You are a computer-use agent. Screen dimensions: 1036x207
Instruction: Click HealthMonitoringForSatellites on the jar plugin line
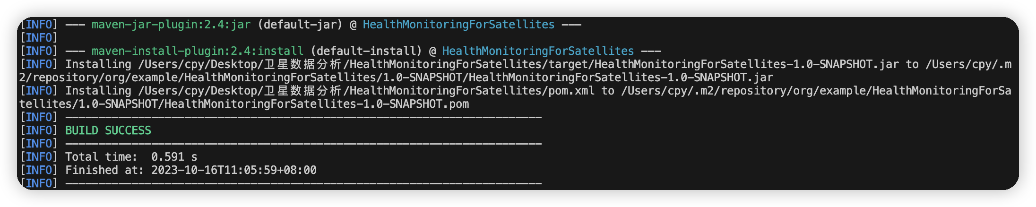pos(458,25)
